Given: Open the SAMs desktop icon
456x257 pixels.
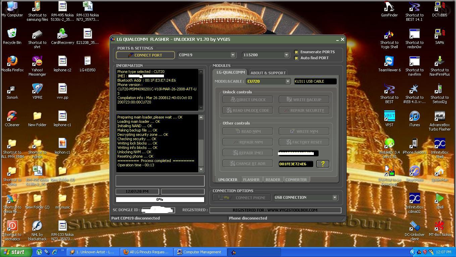Looking at the screenshot, I should click(440, 36).
